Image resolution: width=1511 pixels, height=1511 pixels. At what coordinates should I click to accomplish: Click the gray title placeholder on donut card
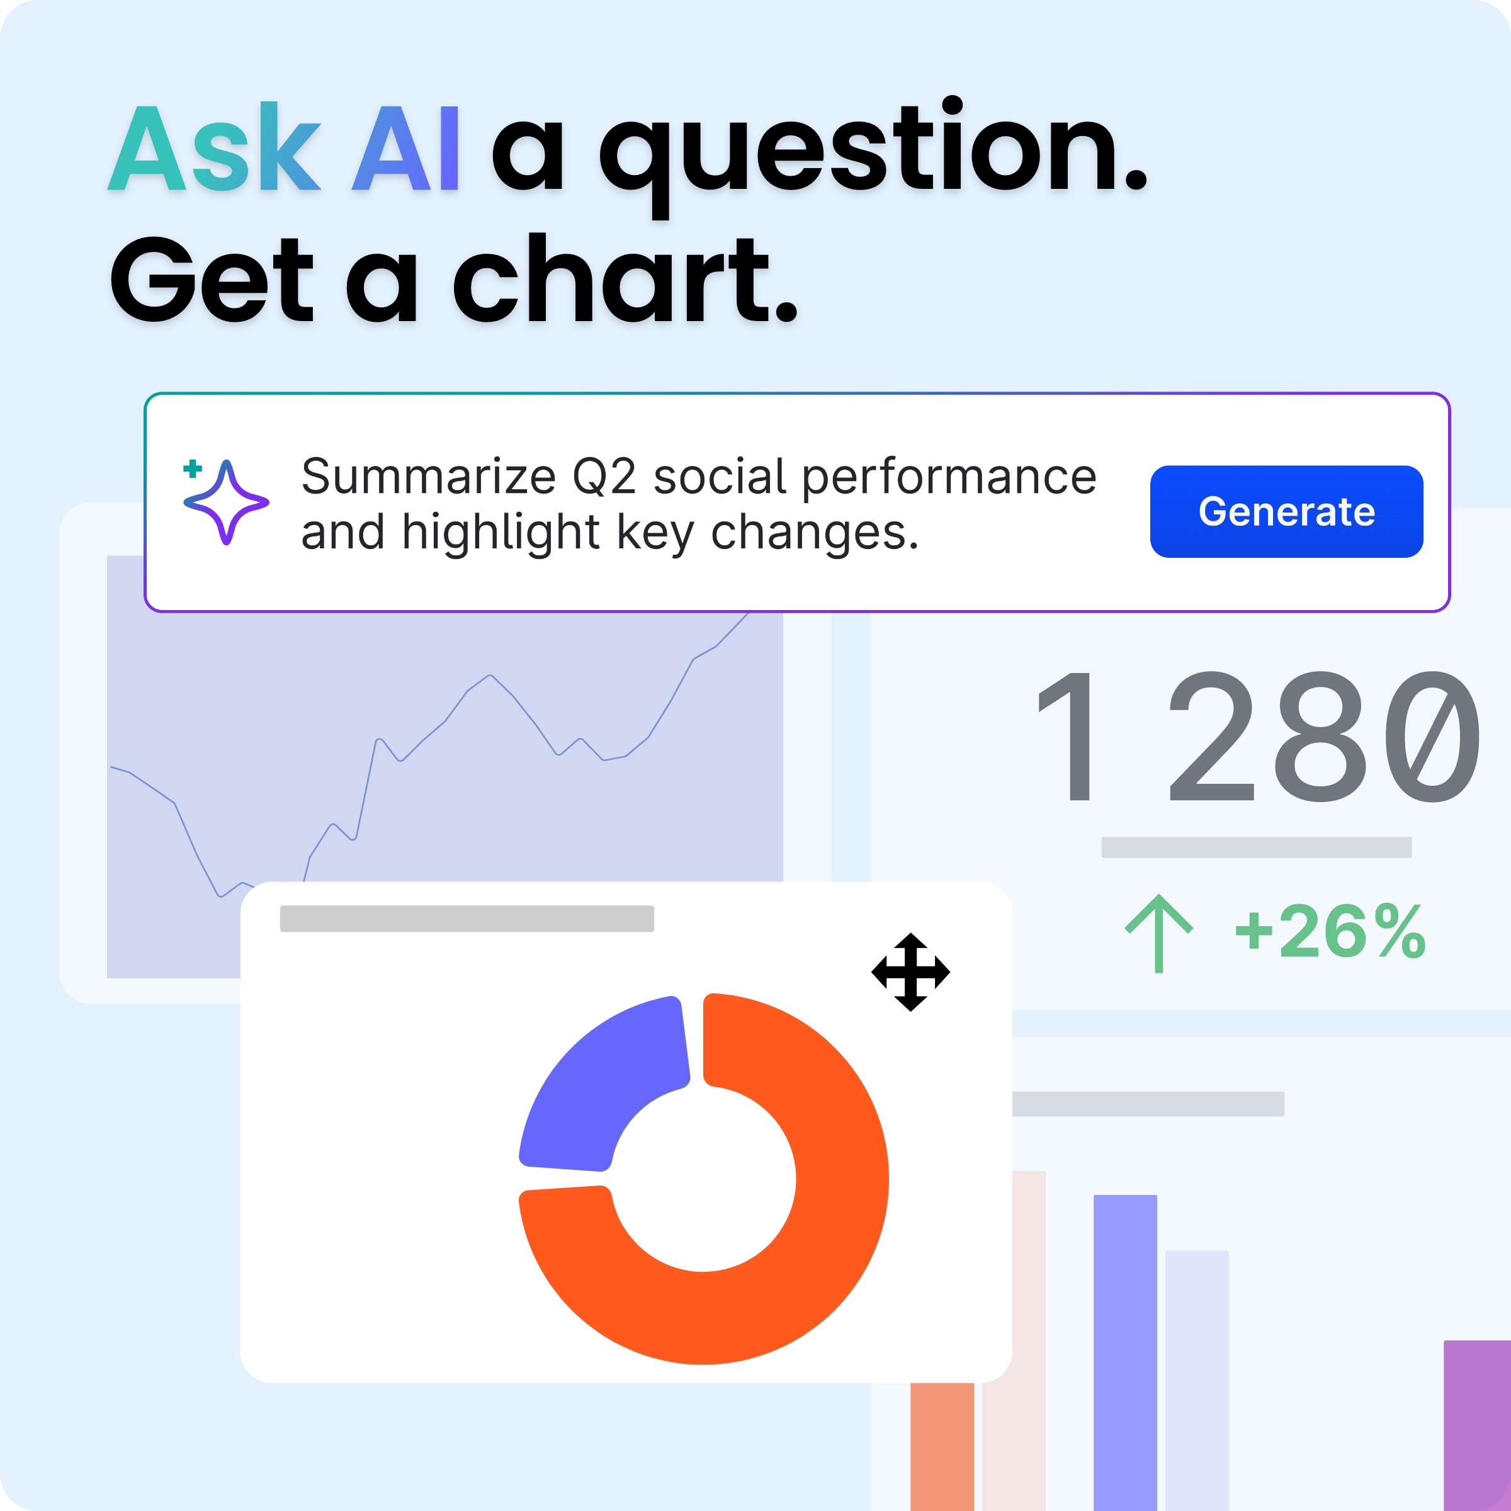point(467,918)
